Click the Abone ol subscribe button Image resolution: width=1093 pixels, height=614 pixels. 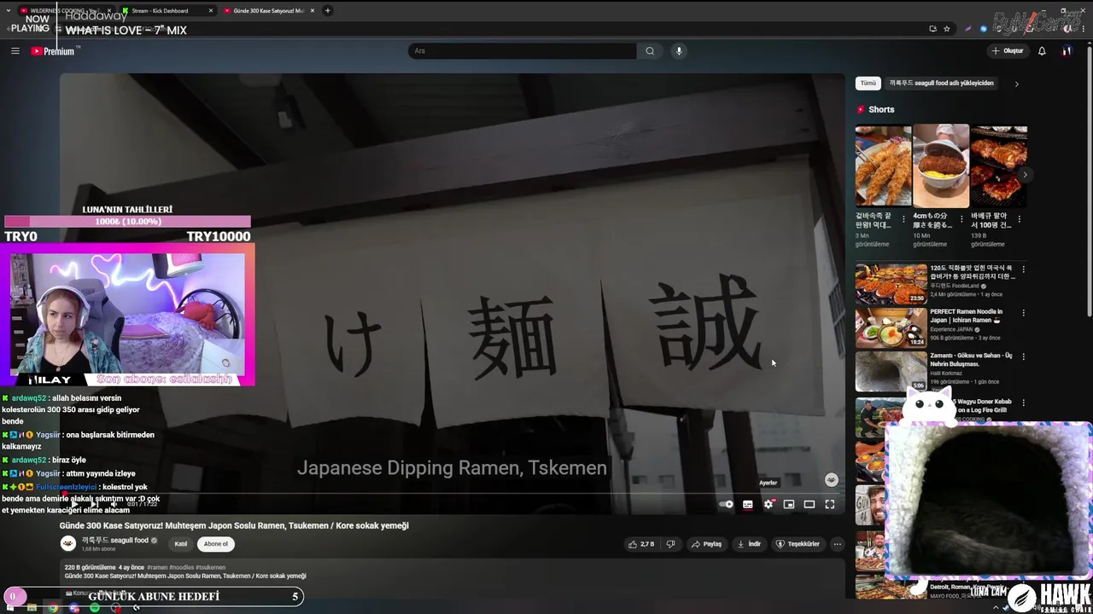216,543
